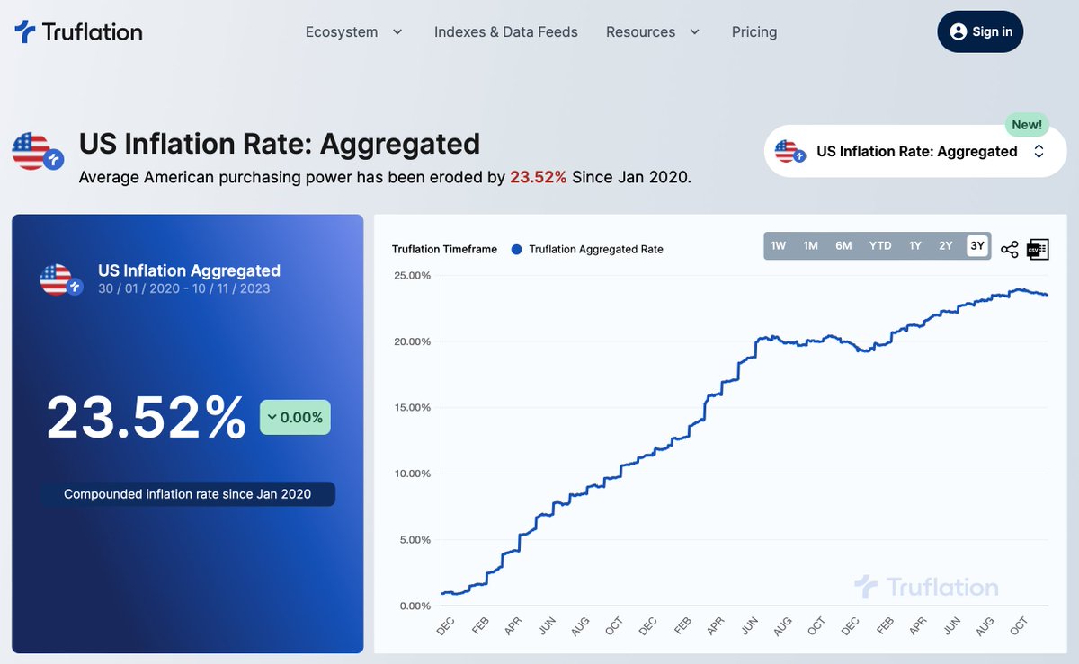1079x664 pixels.
Task: Click the blue legend dot swatch
Action: [x=516, y=250]
